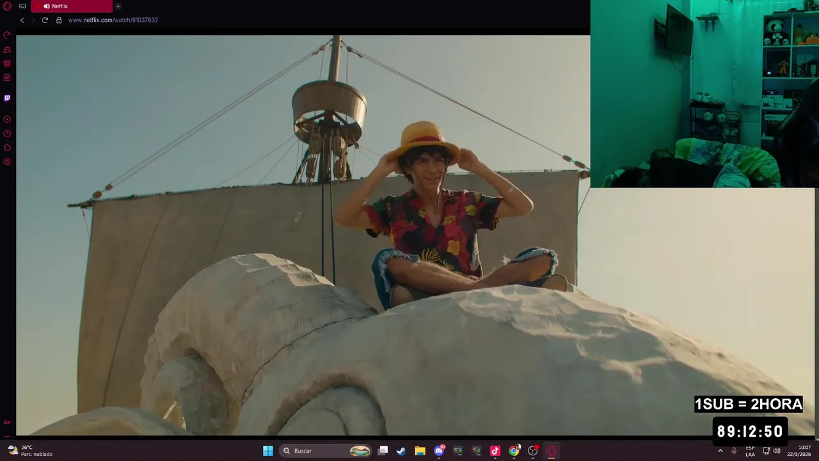Image resolution: width=819 pixels, height=461 pixels.
Task: Open browsing History clock in sidebar
Action: pos(7,134)
